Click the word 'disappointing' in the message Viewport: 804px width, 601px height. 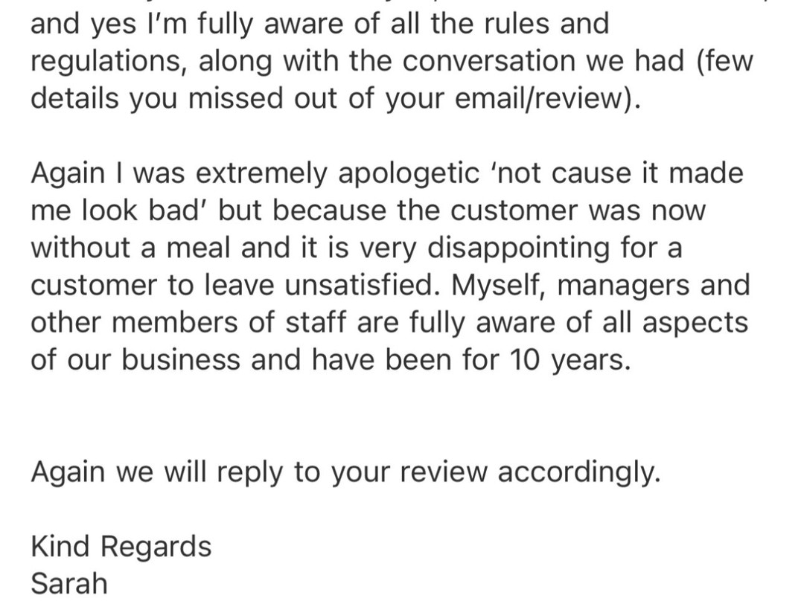[518, 248]
